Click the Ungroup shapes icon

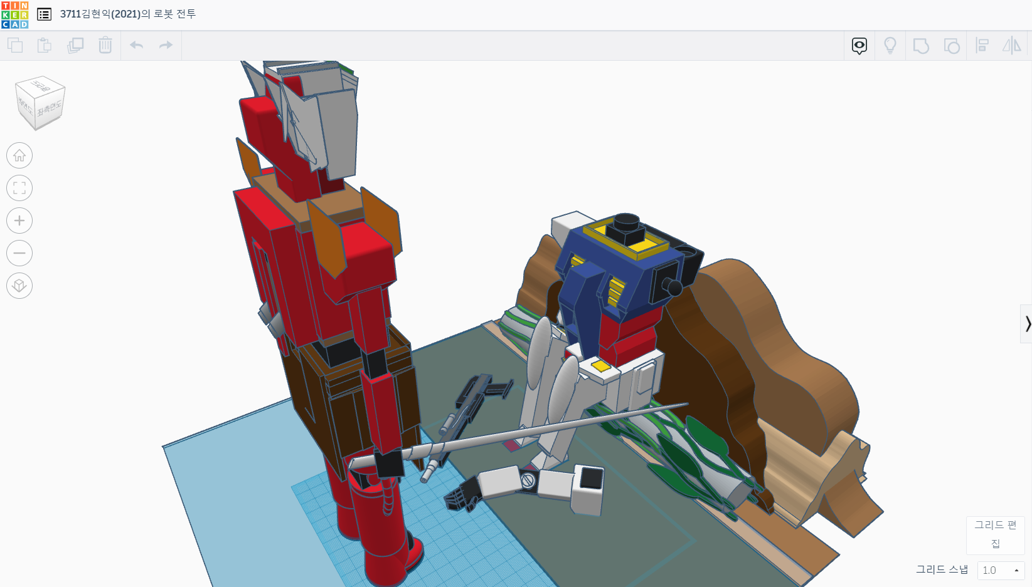click(x=952, y=46)
